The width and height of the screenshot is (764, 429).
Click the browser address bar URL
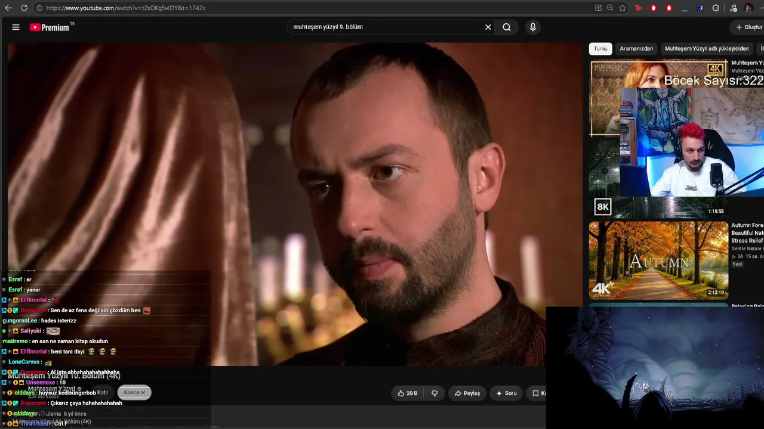[x=125, y=8]
